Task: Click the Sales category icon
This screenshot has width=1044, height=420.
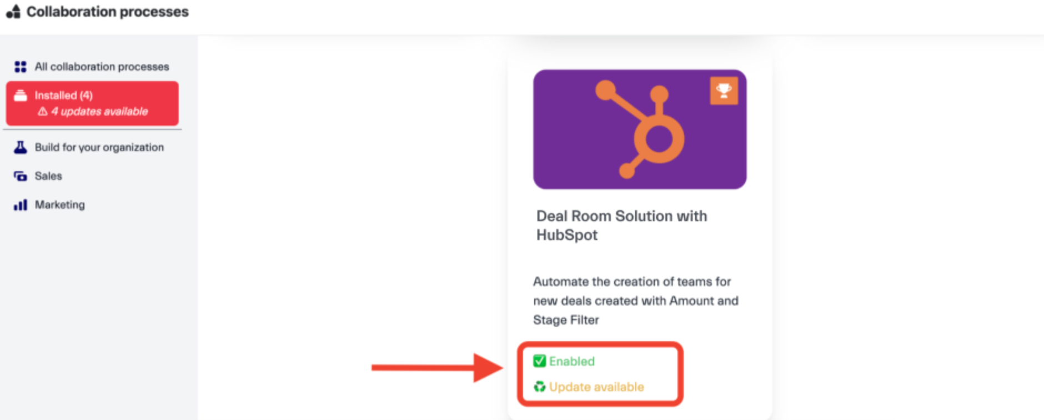Action: [x=21, y=176]
